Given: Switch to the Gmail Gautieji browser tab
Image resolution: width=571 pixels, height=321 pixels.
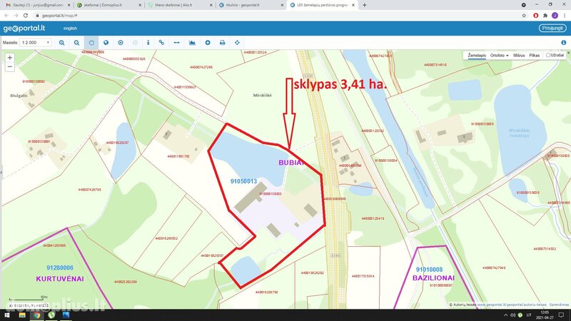Looking at the screenshot, I should click(36, 5).
